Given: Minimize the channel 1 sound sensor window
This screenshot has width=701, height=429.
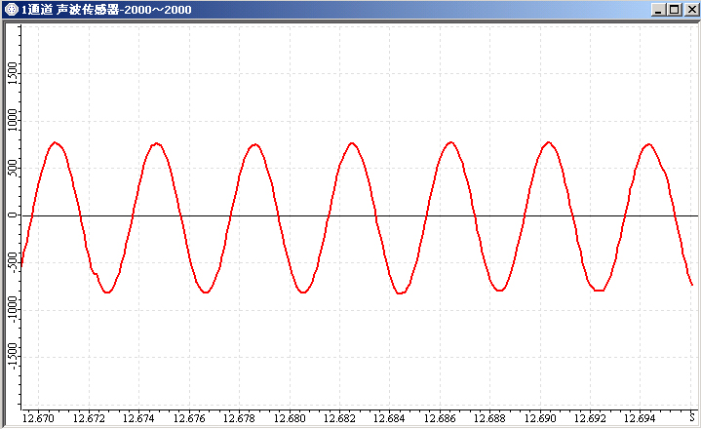Looking at the screenshot, I should pos(659,10).
